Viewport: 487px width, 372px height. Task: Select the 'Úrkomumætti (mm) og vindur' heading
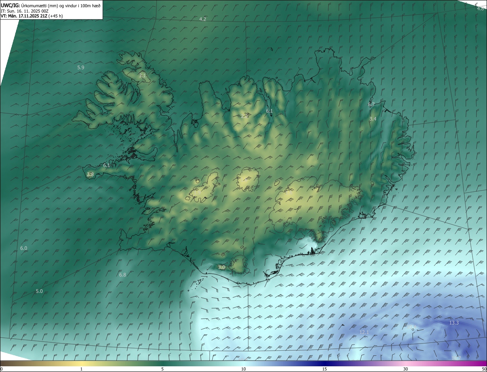[x=50, y=5]
